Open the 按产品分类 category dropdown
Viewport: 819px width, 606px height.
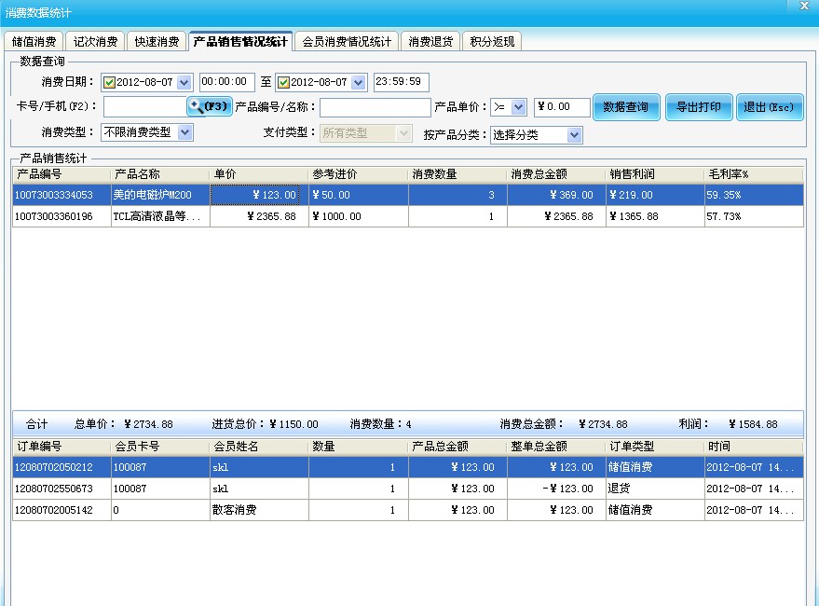(x=574, y=135)
